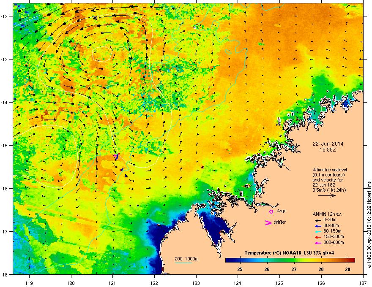
Task: Click the '0-30m' legend label
Action: coord(330,220)
